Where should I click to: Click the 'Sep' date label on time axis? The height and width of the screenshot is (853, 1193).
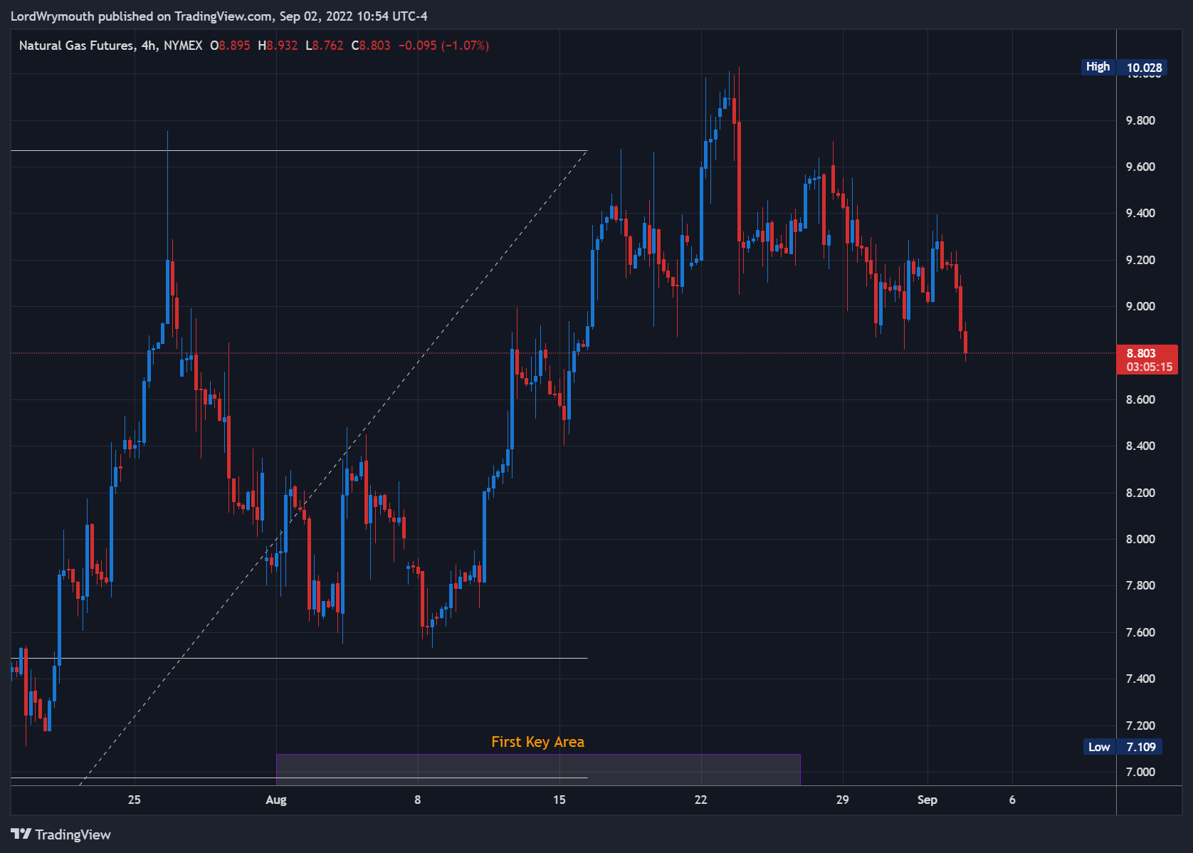tap(927, 800)
